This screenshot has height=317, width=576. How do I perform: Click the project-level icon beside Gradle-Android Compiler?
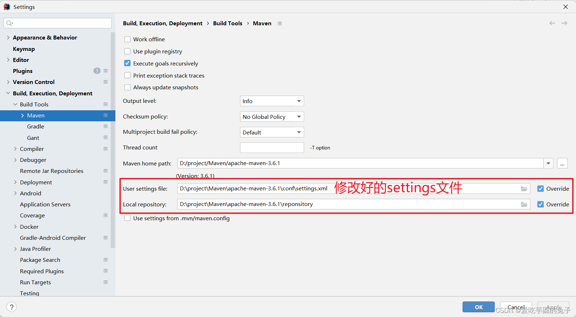coord(106,238)
